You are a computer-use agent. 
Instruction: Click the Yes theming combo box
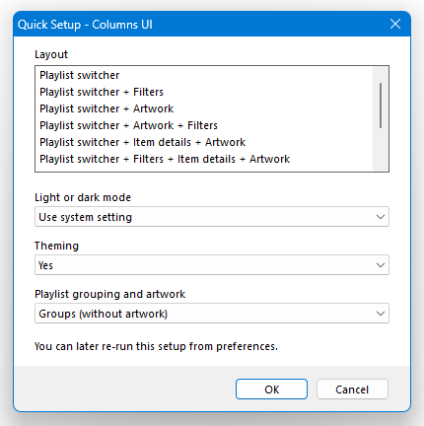pos(212,265)
